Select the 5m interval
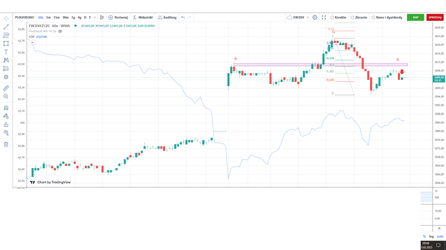 tap(49, 17)
